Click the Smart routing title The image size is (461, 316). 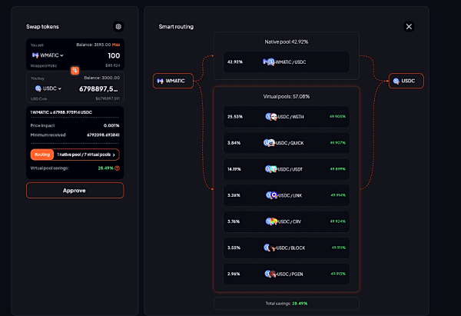[x=176, y=27]
